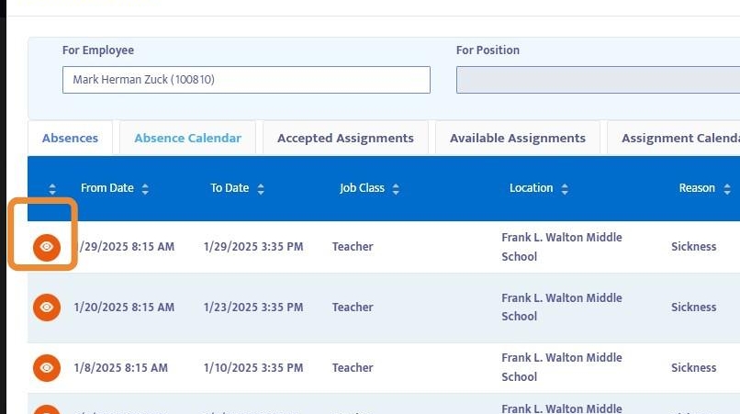
Task: Sort by From Date column arrows
Action: [x=145, y=189]
